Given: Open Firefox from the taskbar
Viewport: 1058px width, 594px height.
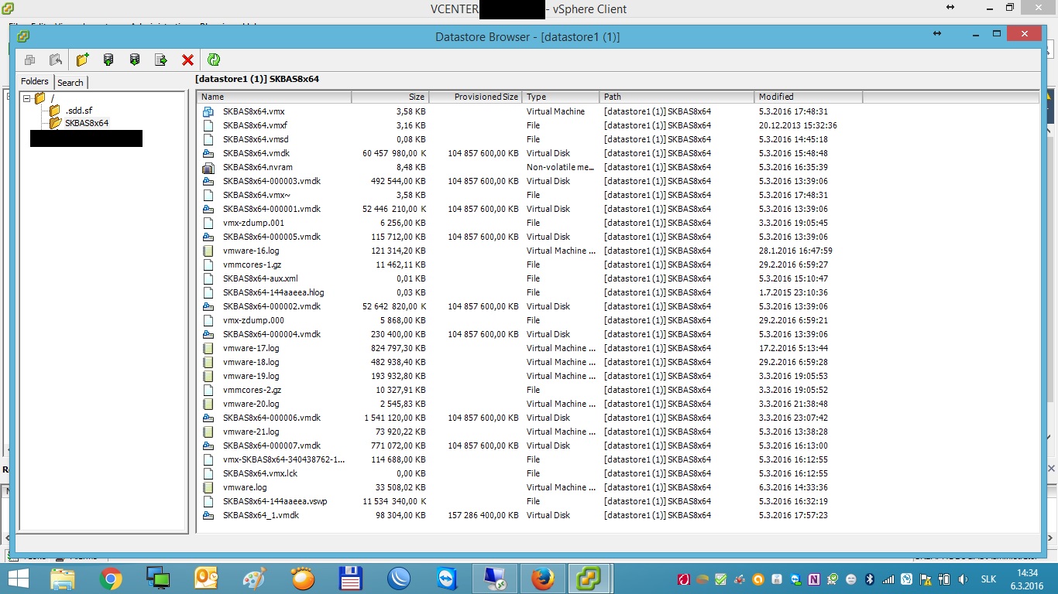Looking at the screenshot, I should click(x=543, y=579).
